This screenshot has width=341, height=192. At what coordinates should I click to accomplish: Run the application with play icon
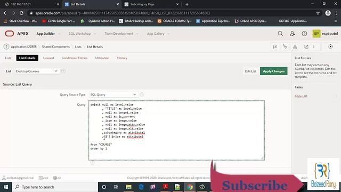pos(330,46)
